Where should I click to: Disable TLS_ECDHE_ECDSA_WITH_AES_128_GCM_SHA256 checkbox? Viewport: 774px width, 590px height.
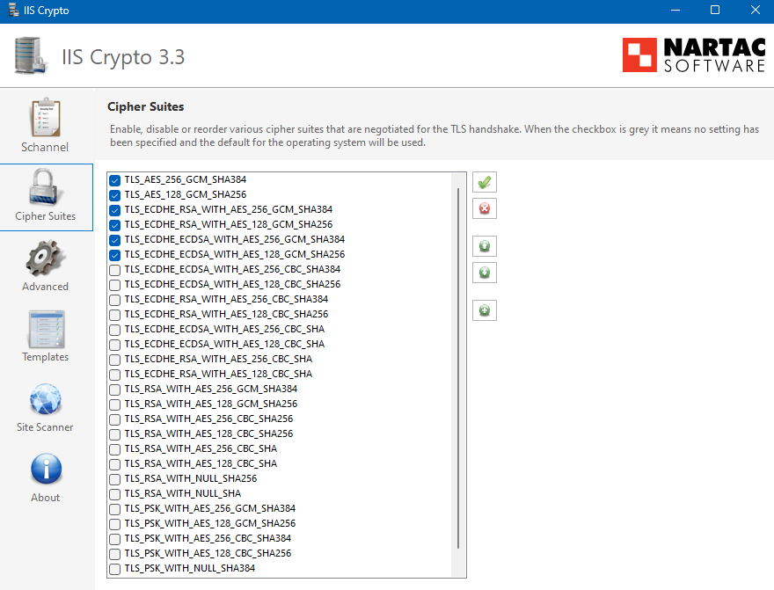tap(115, 255)
